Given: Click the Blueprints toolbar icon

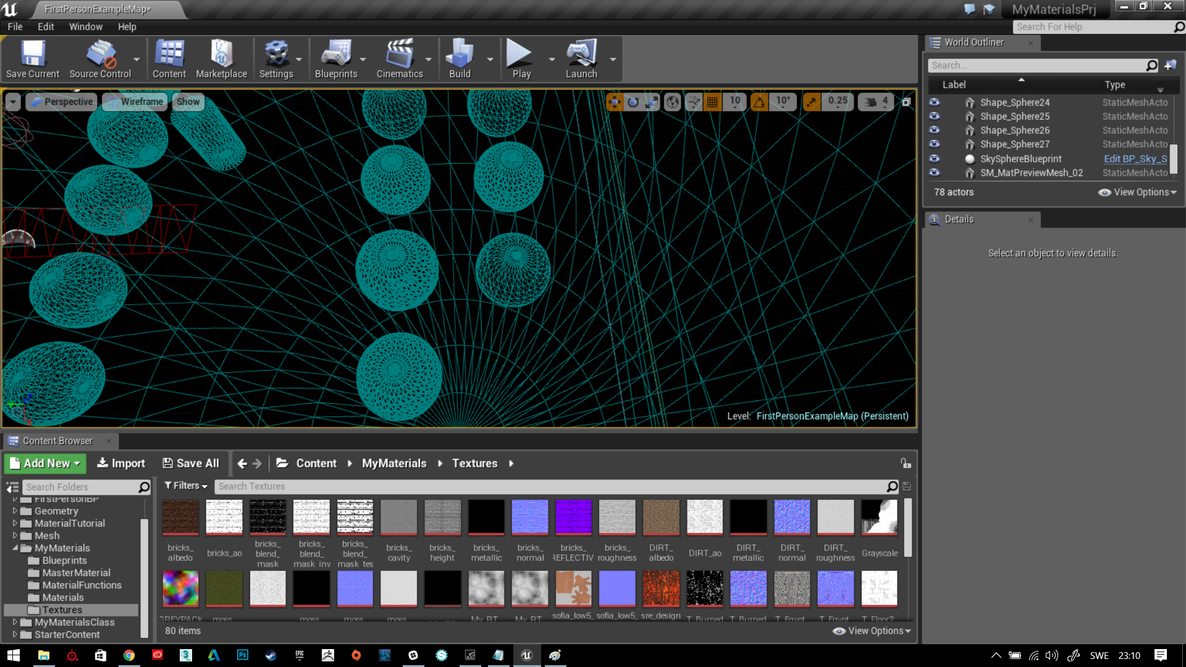Looking at the screenshot, I should click(336, 59).
